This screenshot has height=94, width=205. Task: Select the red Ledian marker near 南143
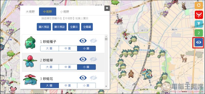coord(118,21)
